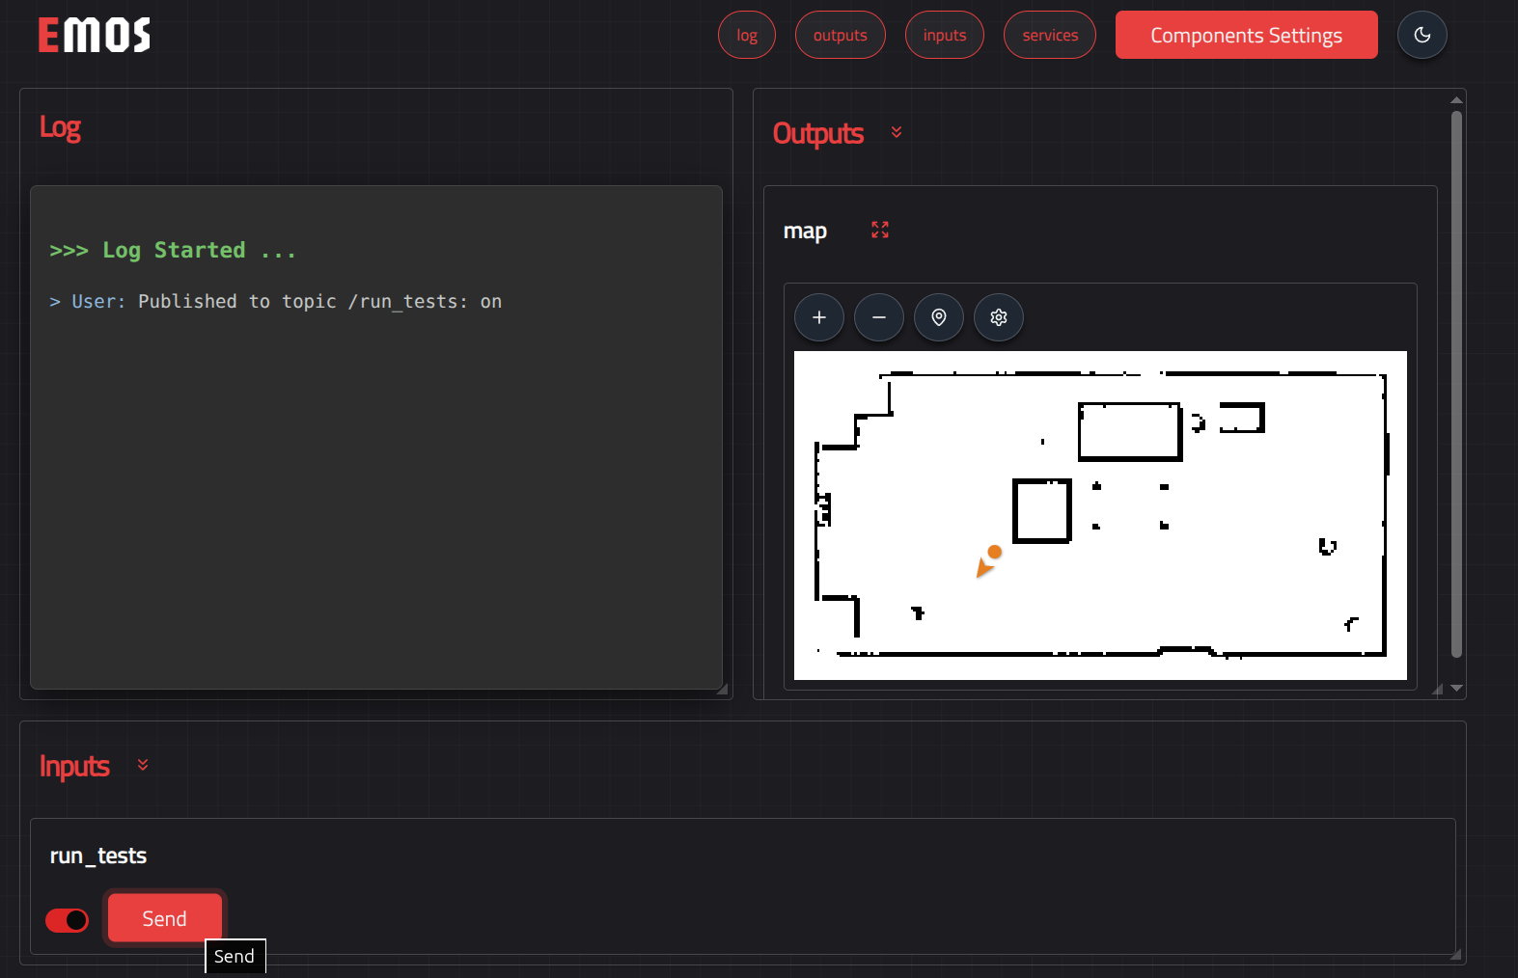
Task: Go to the inputs tab
Action: coord(944,36)
